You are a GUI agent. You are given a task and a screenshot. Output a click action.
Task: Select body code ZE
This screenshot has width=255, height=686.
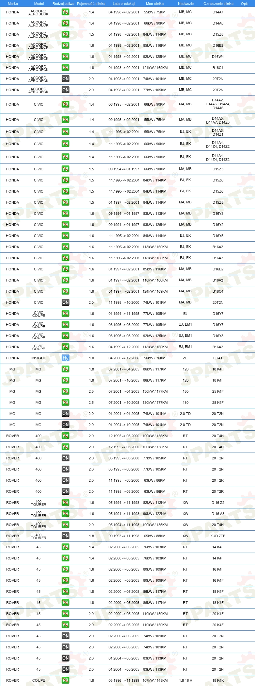pos(185,358)
